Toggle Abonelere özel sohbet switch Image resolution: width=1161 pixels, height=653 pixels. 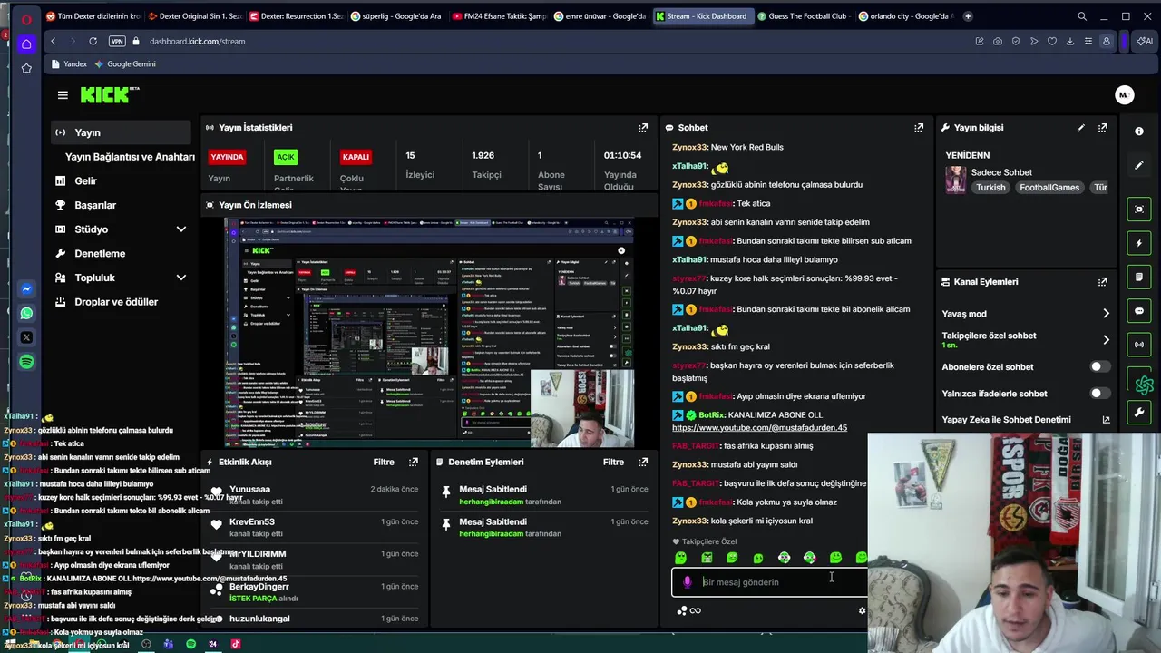pos(1098,367)
